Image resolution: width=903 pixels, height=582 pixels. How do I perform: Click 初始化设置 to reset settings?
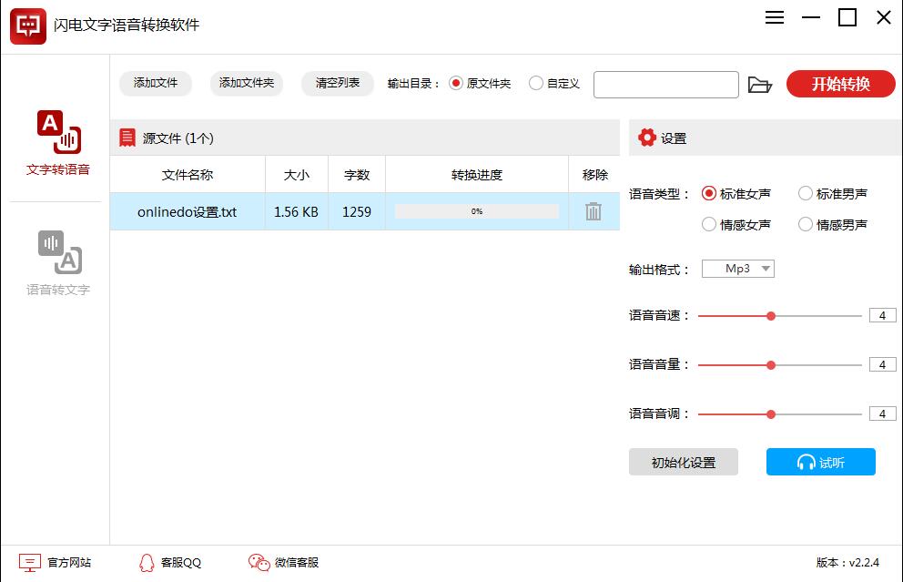(684, 462)
